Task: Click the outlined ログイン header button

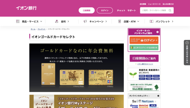Action: [105, 10]
